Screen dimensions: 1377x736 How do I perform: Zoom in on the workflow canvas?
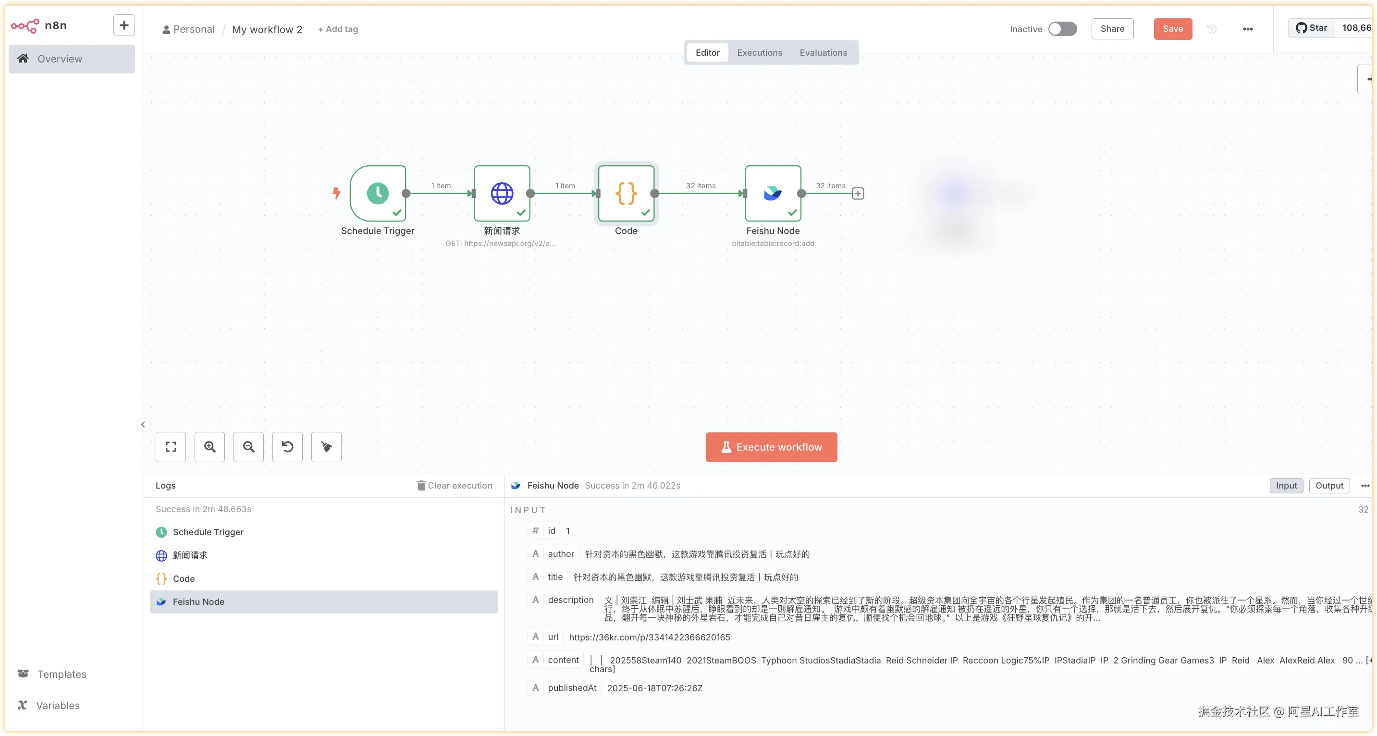pyautogui.click(x=209, y=447)
